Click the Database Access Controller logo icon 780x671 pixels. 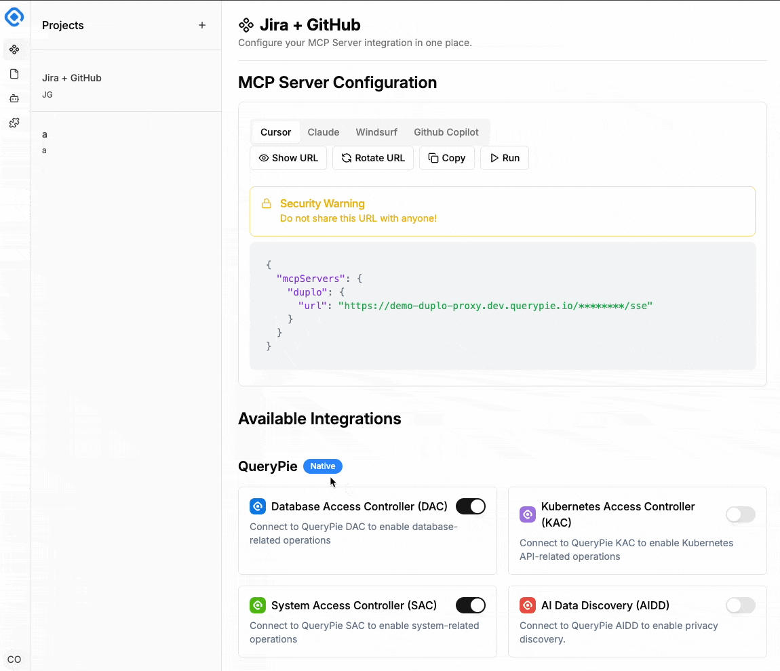coord(257,506)
